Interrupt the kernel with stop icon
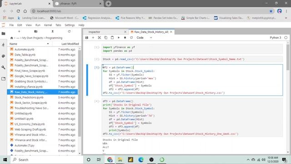 tap(125, 37)
